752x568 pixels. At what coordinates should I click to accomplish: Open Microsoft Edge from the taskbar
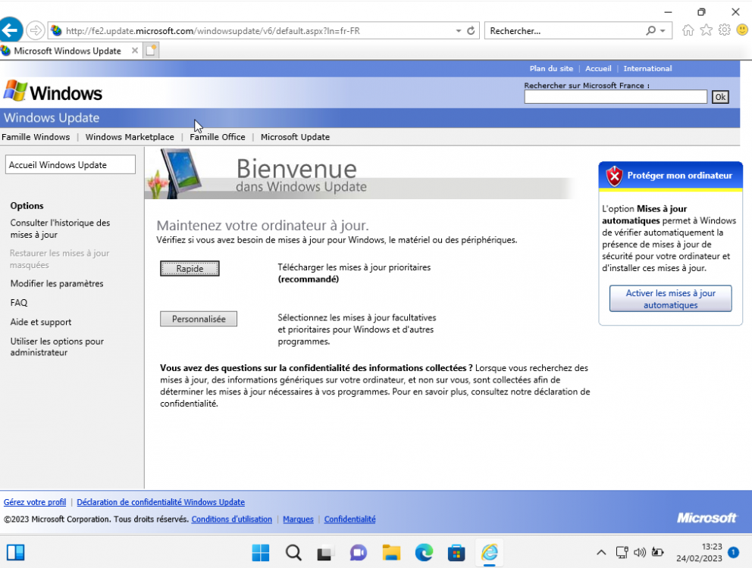(x=424, y=552)
